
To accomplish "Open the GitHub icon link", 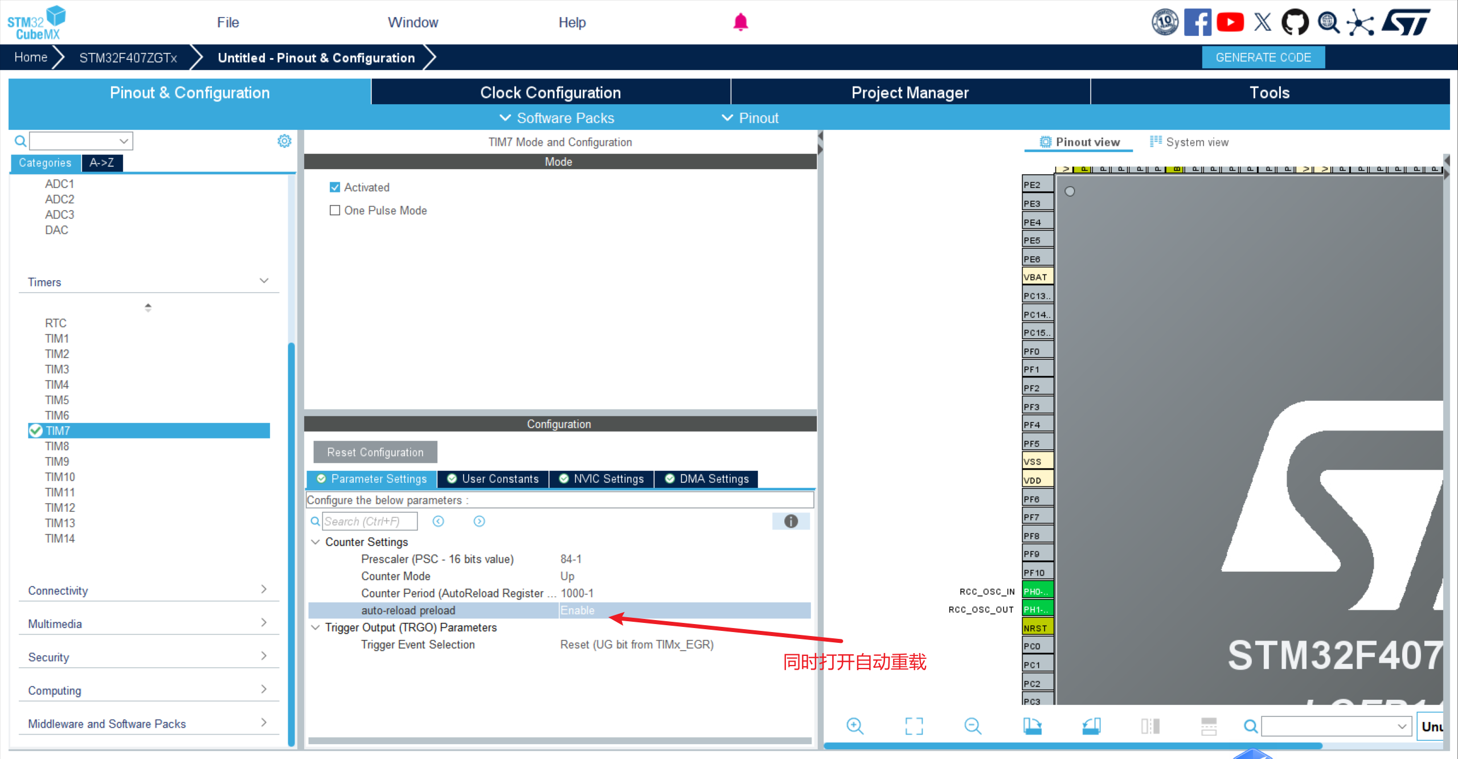I will [1295, 23].
